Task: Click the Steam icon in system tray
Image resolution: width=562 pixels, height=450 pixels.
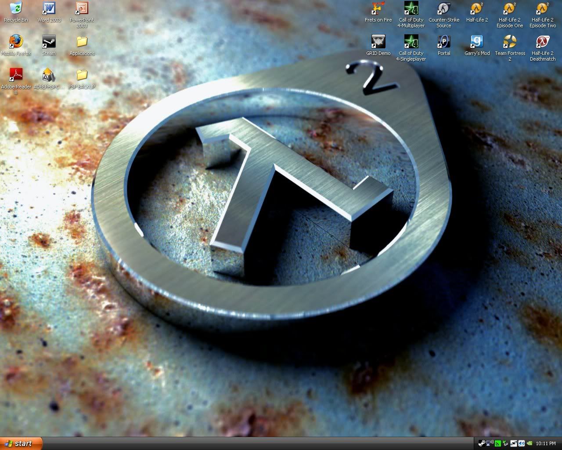Action: click(482, 443)
